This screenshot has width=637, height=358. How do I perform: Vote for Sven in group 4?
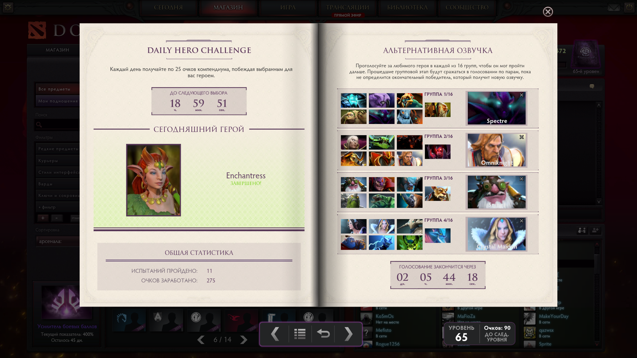pos(410,226)
